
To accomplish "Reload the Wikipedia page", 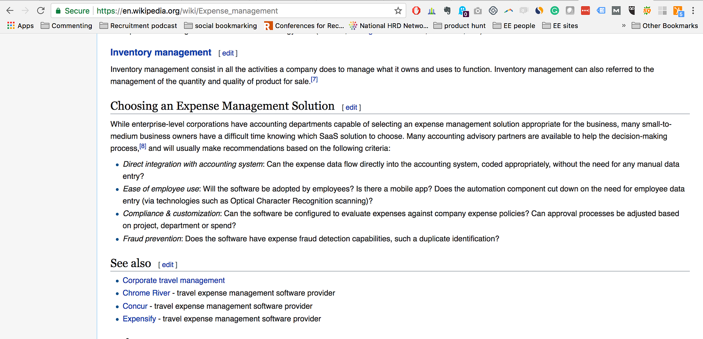I will point(41,11).
